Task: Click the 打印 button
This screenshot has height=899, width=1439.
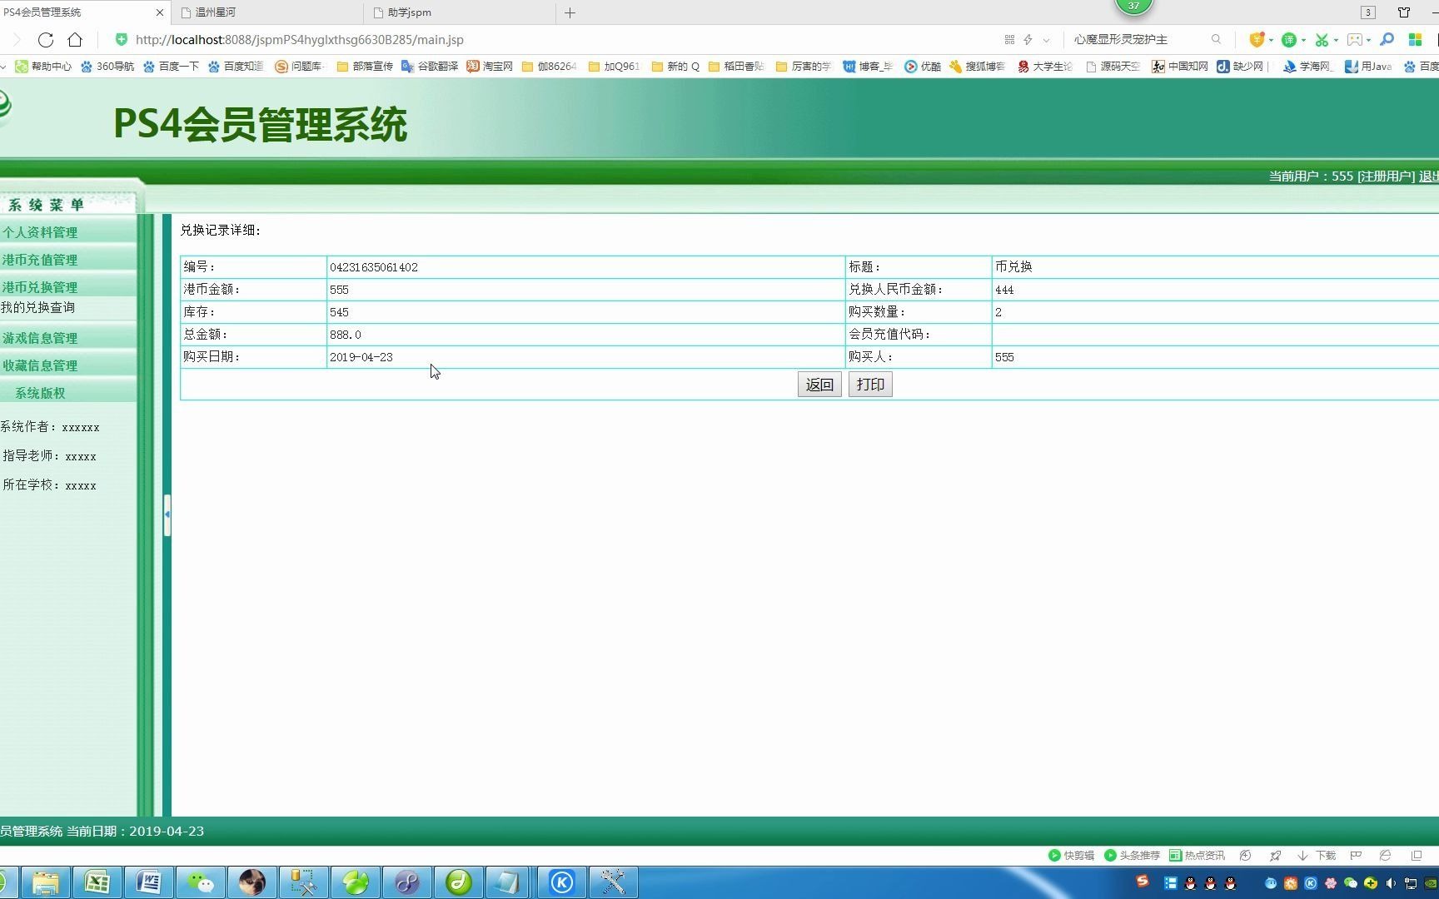Action: pyautogui.click(x=870, y=385)
